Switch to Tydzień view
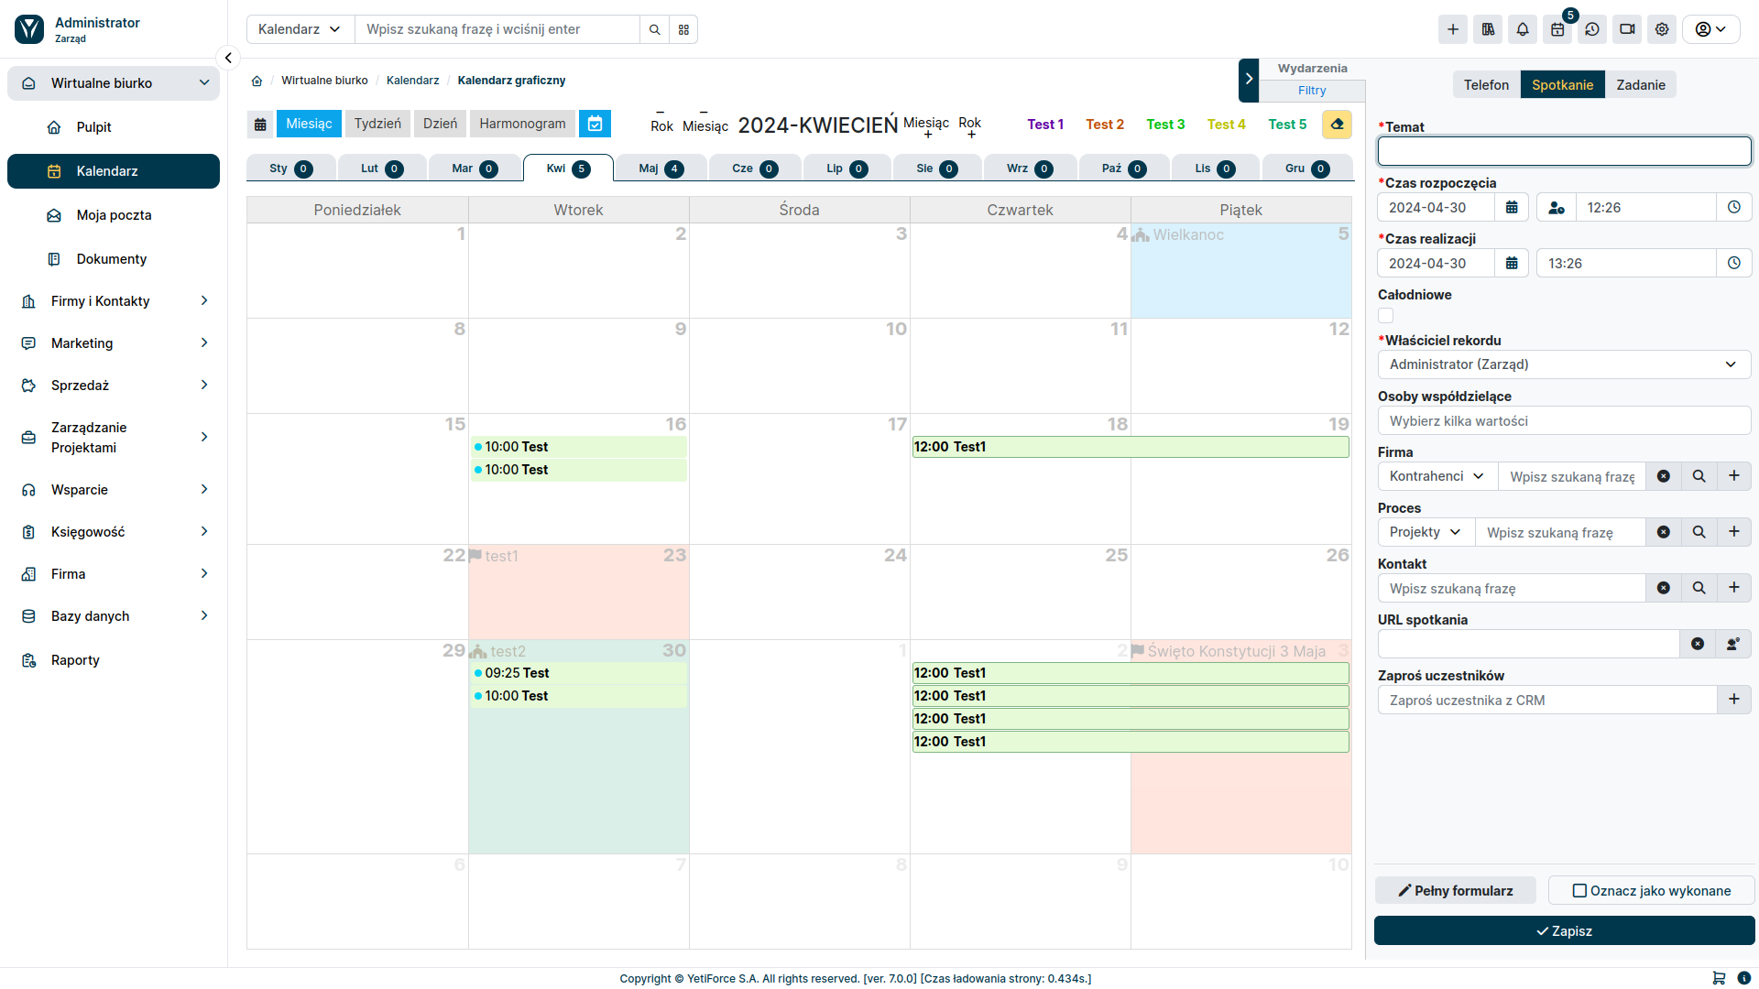Screen dimensions: 1759x989 [377, 124]
